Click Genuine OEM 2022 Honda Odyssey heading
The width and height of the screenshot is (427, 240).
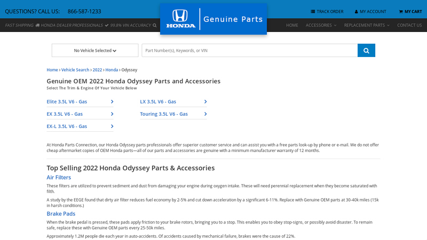point(133,81)
